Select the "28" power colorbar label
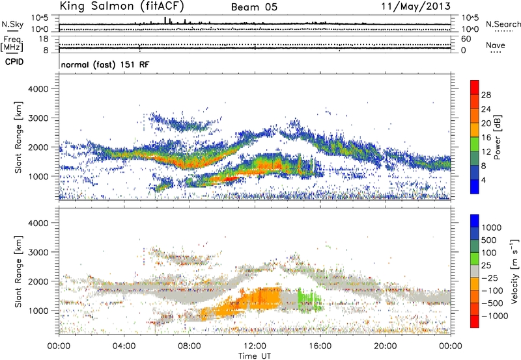521x360 pixels. [x=486, y=95]
